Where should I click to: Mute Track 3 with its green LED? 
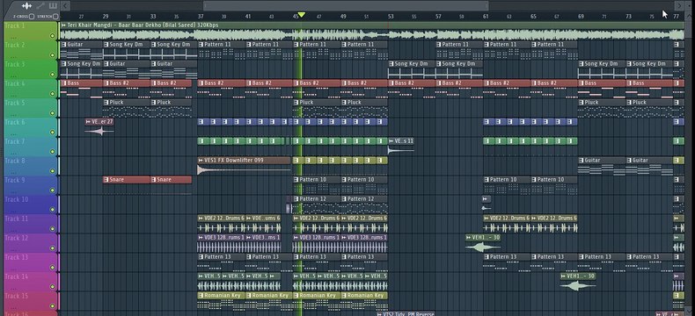pos(52,75)
